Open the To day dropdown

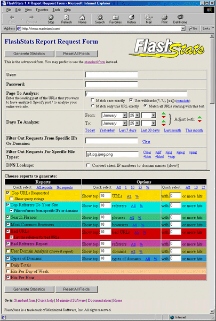pyautogui.click(x=137, y=123)
